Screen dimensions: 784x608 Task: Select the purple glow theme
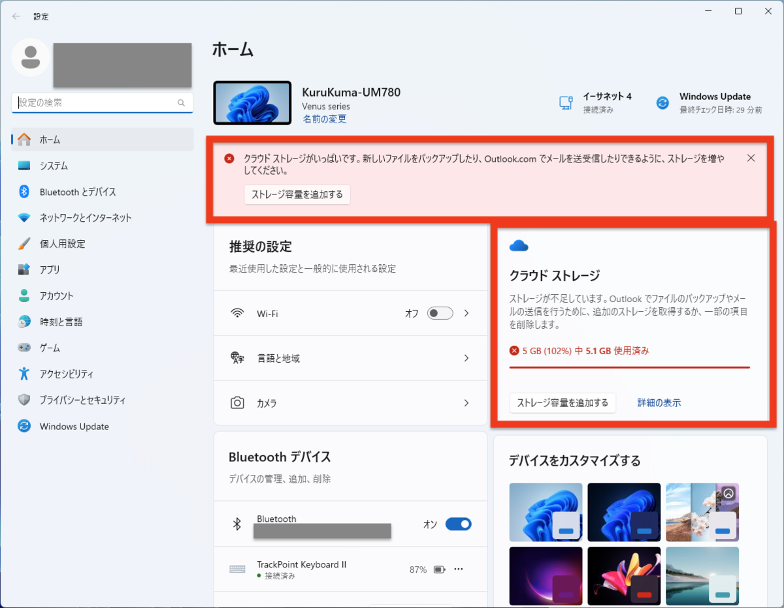click(546, 576)
